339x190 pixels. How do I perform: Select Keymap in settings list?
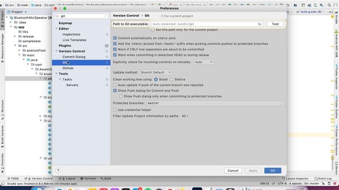point(65,23)
